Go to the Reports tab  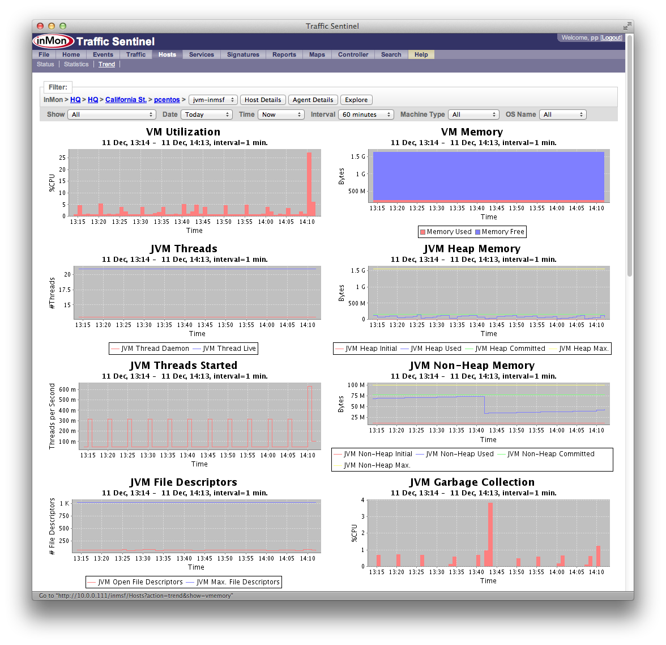284,54
